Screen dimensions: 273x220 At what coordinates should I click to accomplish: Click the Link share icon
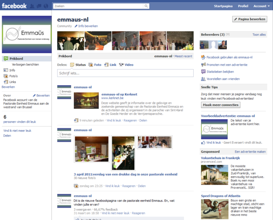click(x=106, y=65)
